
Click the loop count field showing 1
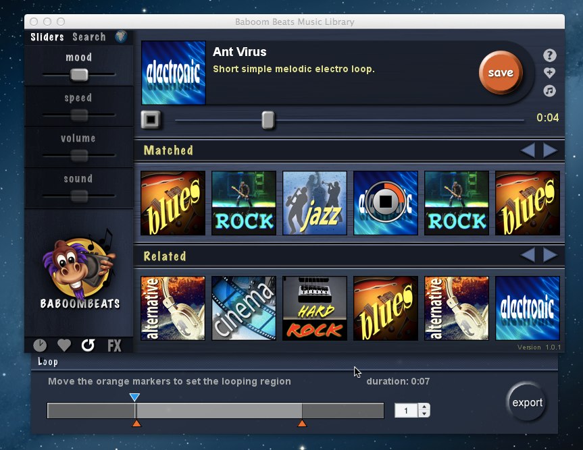coord(407,410)
